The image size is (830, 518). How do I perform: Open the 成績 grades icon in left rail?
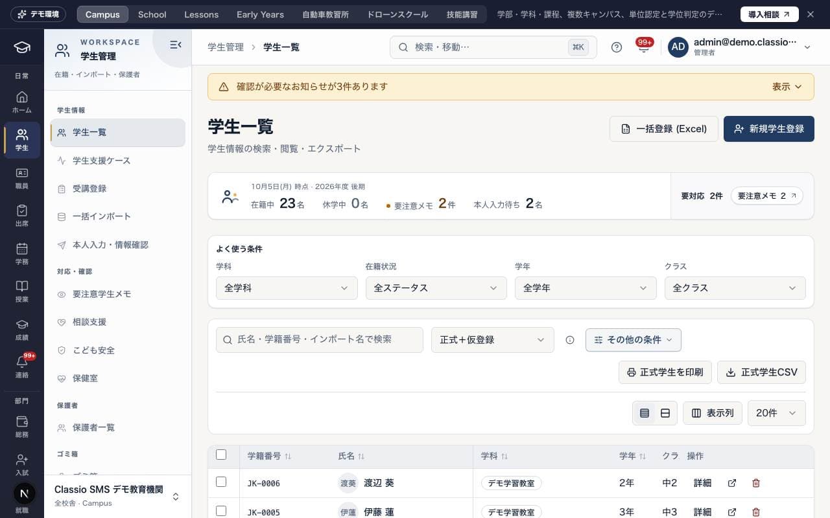coord(21,329)
